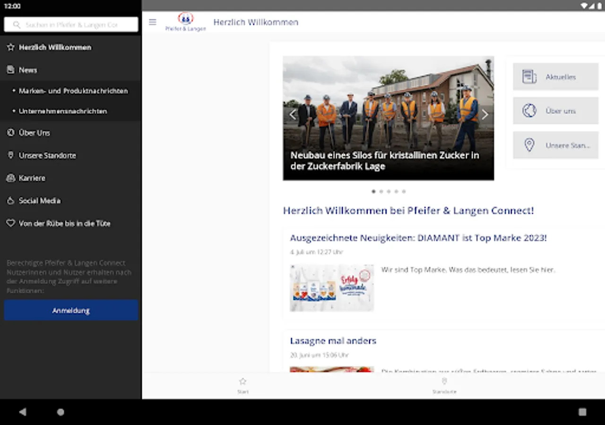
Task: Click the "Berechtigte Pfeifer & Langen Connect" notice
Action: point(69,277)
